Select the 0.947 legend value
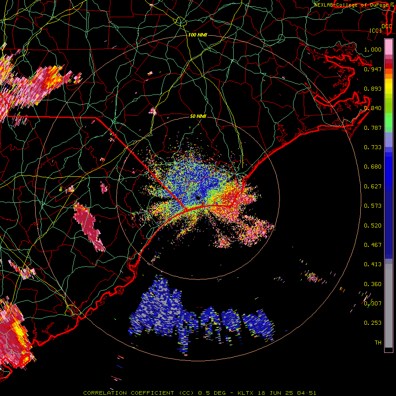 (373, 69)
